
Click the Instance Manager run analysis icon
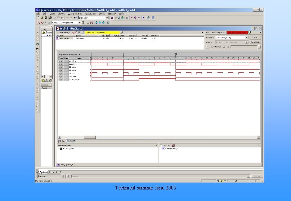click(73, 32)
